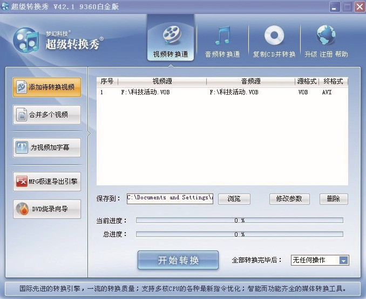Click the red FX icon on MPG极速导出引擎
Image resolution: width=366 pixels, height=299 pixels.
[x=22, y=181]
